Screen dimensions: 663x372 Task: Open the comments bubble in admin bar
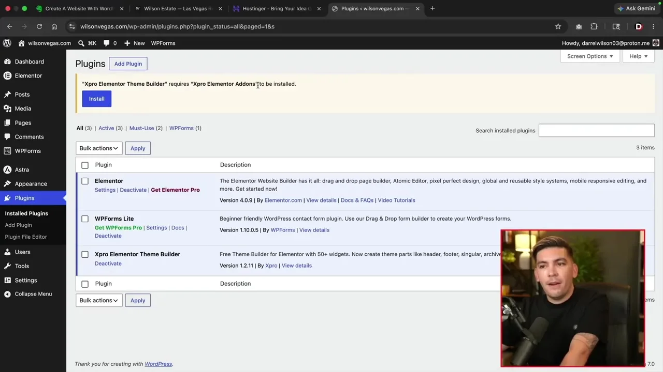[106, 43]
